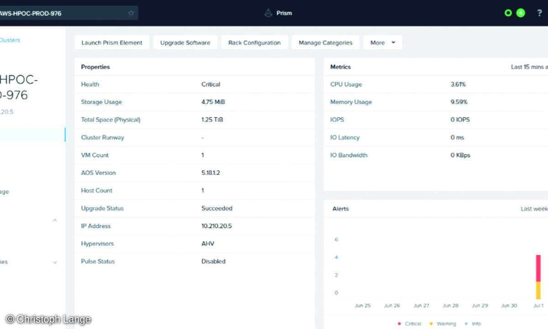Select the 4.75 MiB storage usage value
Image resolution: width=548 pixels, height=329 pixels.
213,102
